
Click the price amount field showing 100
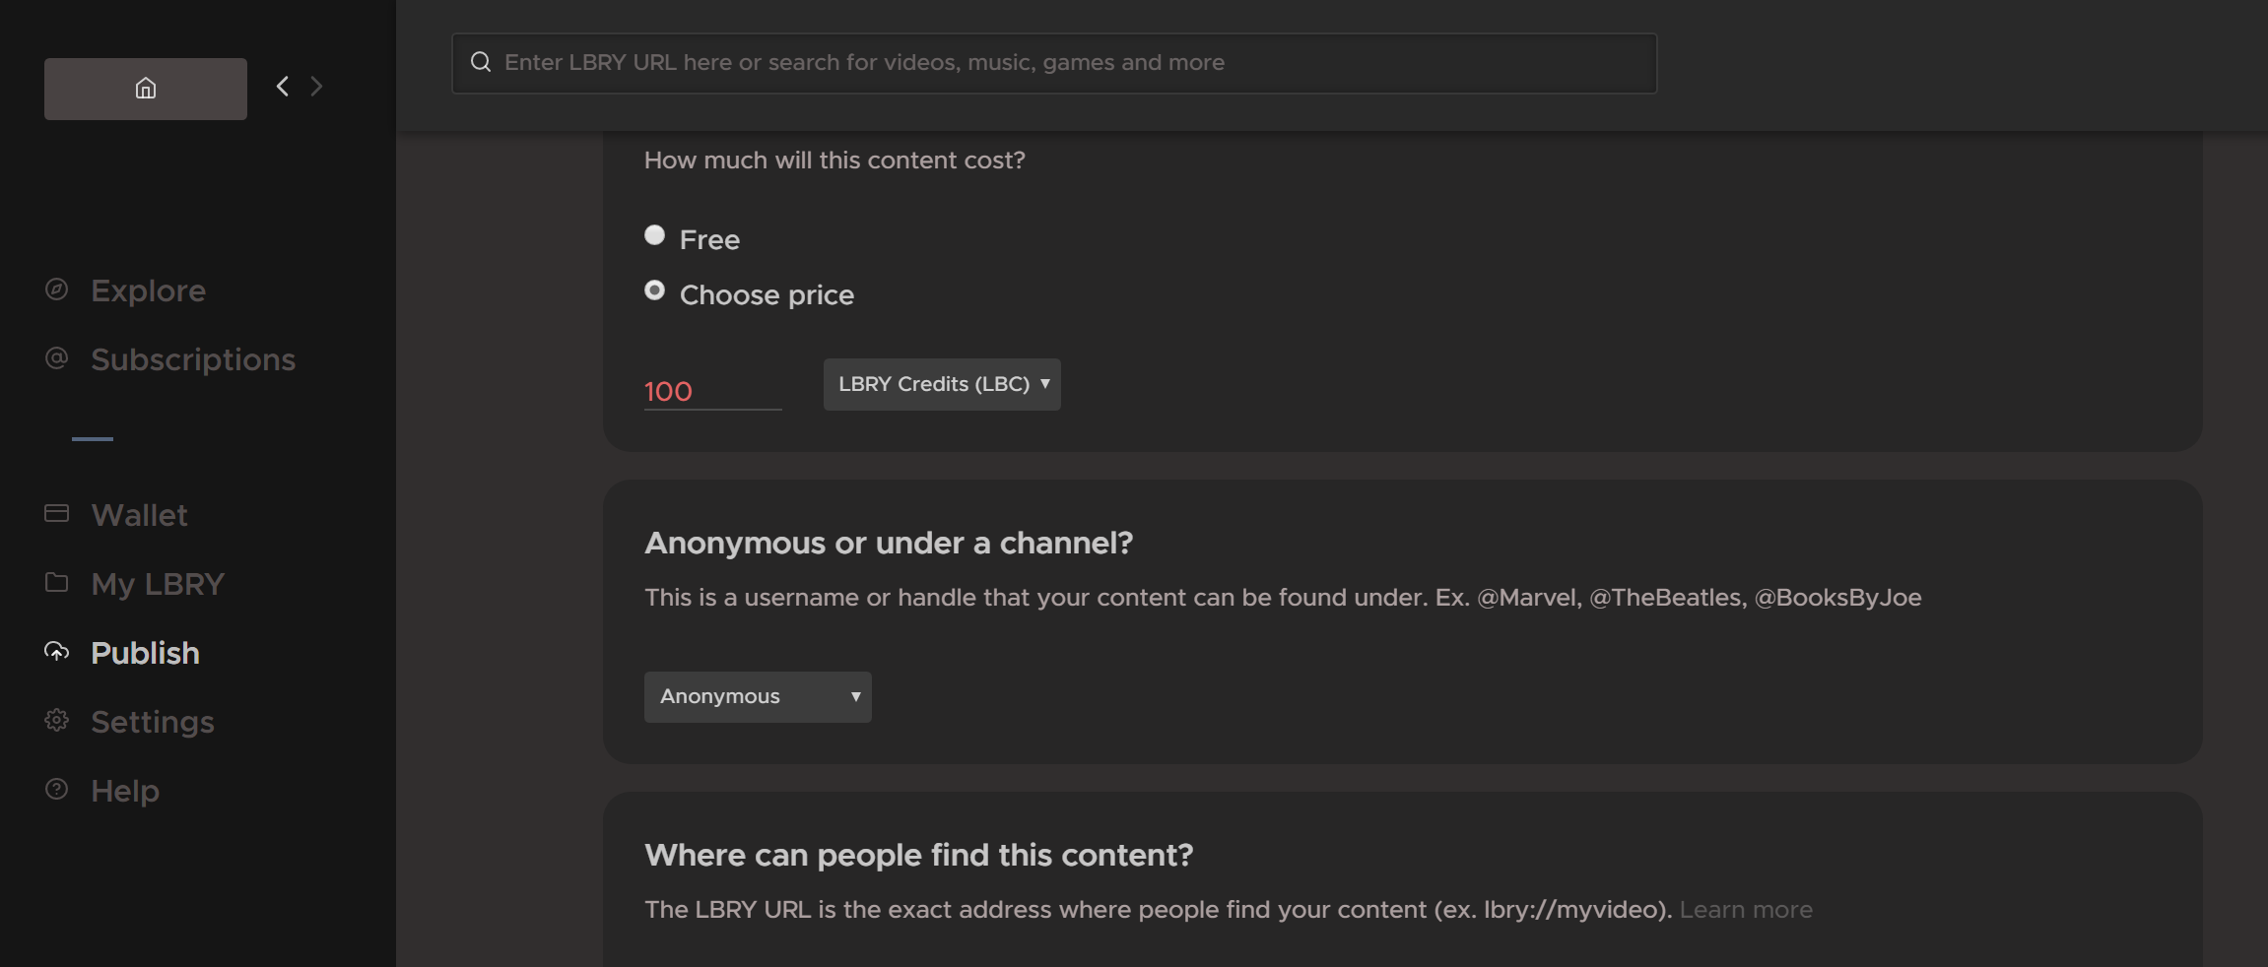[713, 391]
